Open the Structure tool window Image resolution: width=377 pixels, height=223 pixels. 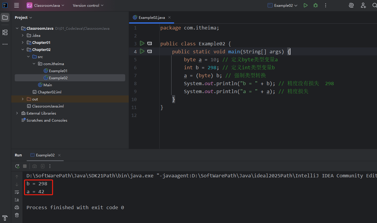(5, 32)
